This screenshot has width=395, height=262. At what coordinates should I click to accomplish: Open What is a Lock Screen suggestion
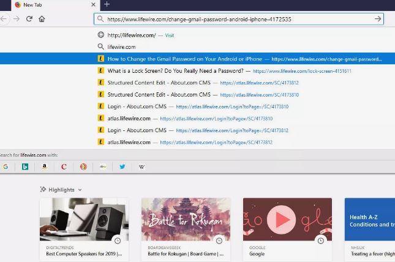197,71
